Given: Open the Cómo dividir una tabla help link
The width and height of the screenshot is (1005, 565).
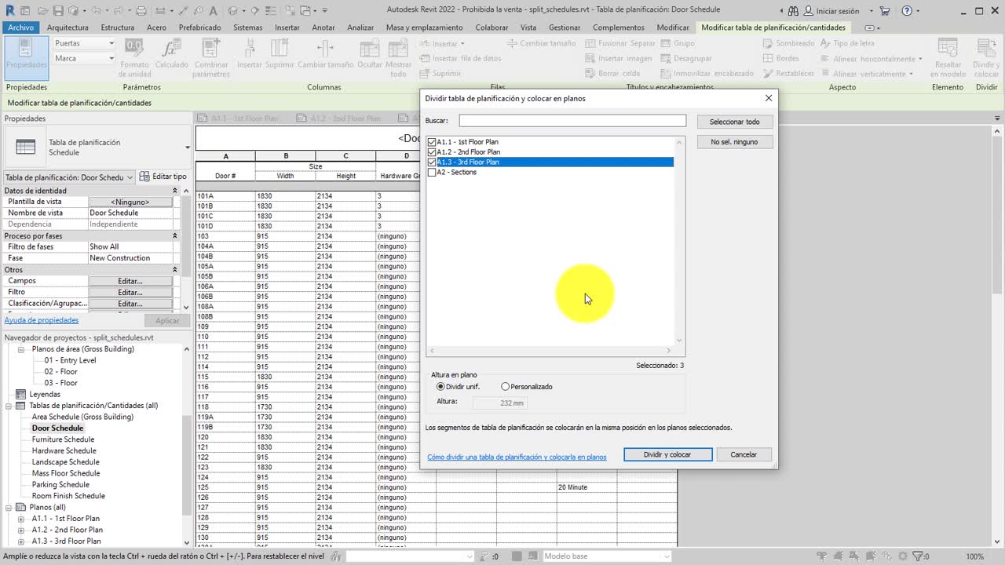Looking at the screenshot, I should tap(517, 457).
